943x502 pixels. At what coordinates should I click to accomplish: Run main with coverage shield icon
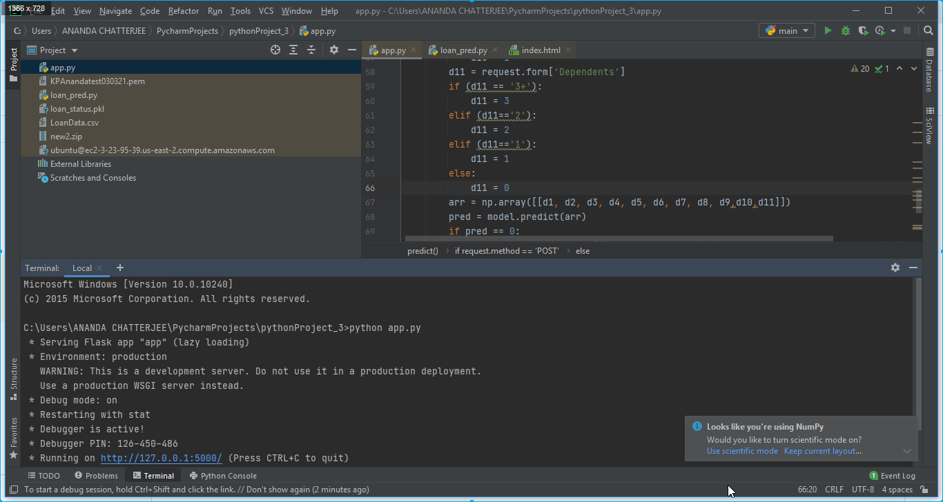click(x=863, y=31)
